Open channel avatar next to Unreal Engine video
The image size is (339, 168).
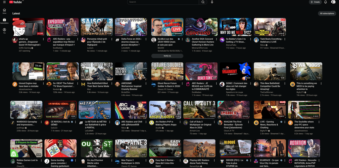coord(15,84)
